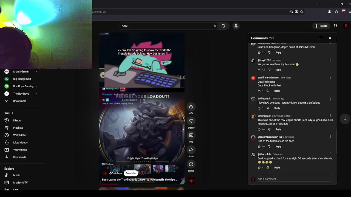
Task: Open options menu for @troy4155's comment
Action: pos(330,60)
